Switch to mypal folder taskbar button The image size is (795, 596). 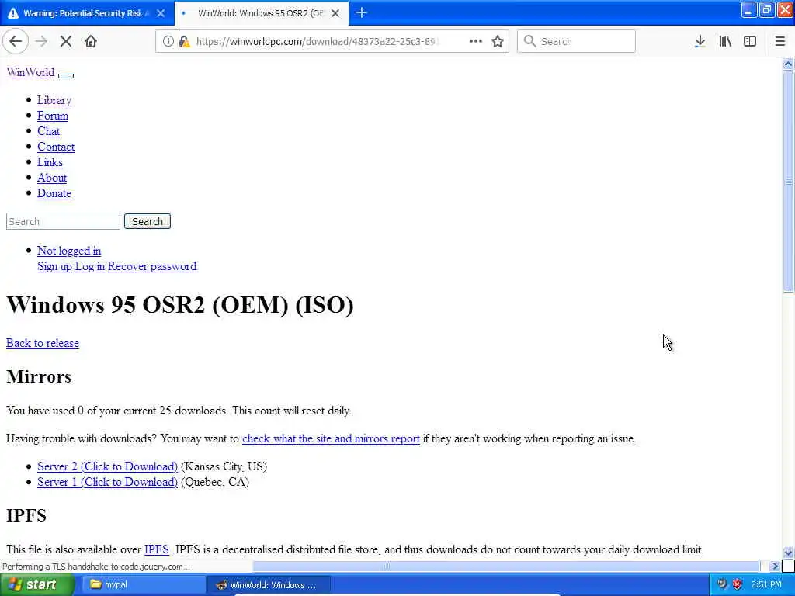142,584
